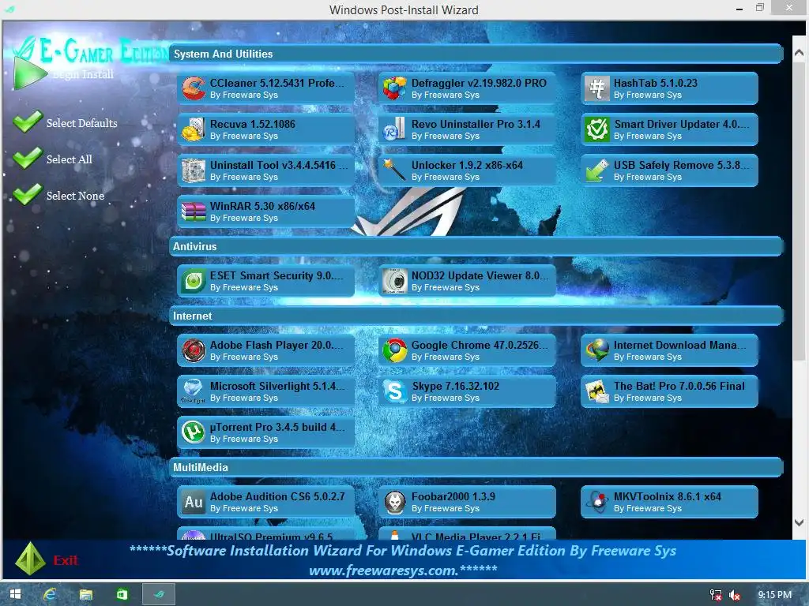Click the ESET Smart Security icon
The width and height of the screenshot is (809, 606).
194,281
